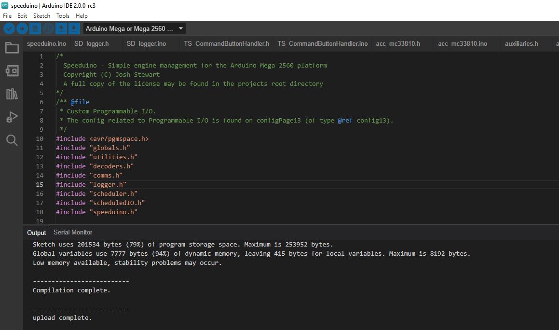Click the 'Custom Programmable I/O.' comment line

(108, 111)
